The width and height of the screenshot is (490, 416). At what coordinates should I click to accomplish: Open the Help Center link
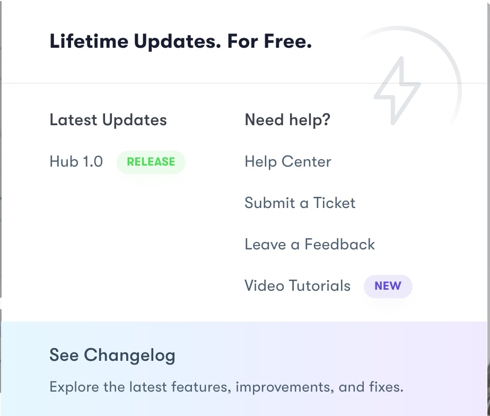[288, 161]
